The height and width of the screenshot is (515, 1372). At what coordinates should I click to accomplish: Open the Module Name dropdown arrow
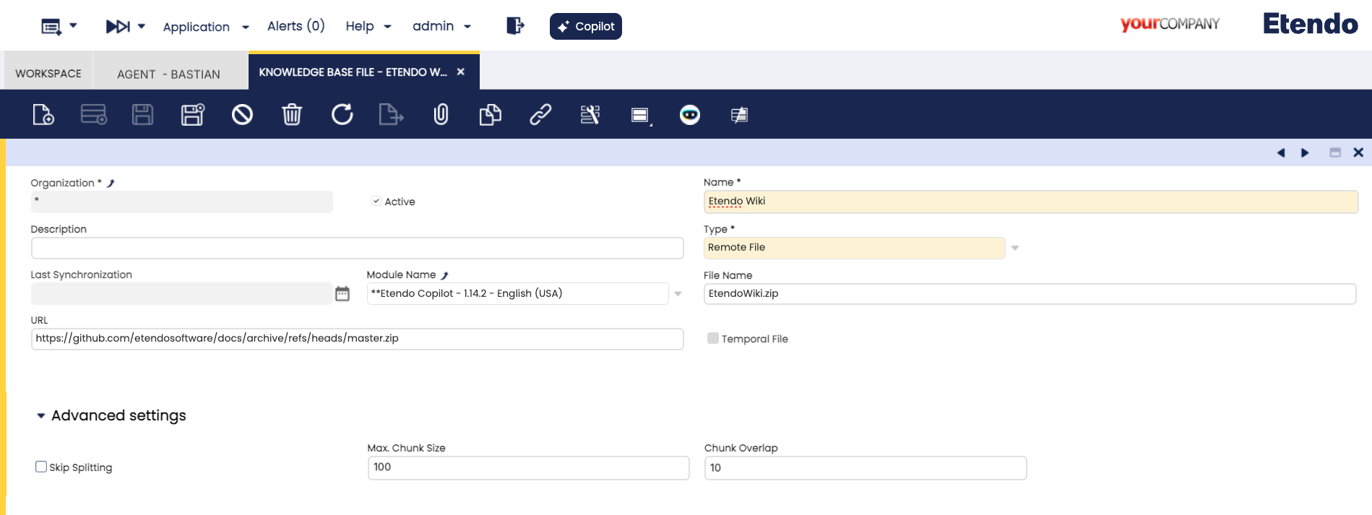[678, 293]
